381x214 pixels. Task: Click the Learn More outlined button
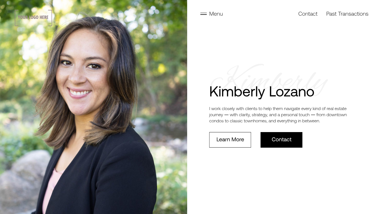pos(230,140)
